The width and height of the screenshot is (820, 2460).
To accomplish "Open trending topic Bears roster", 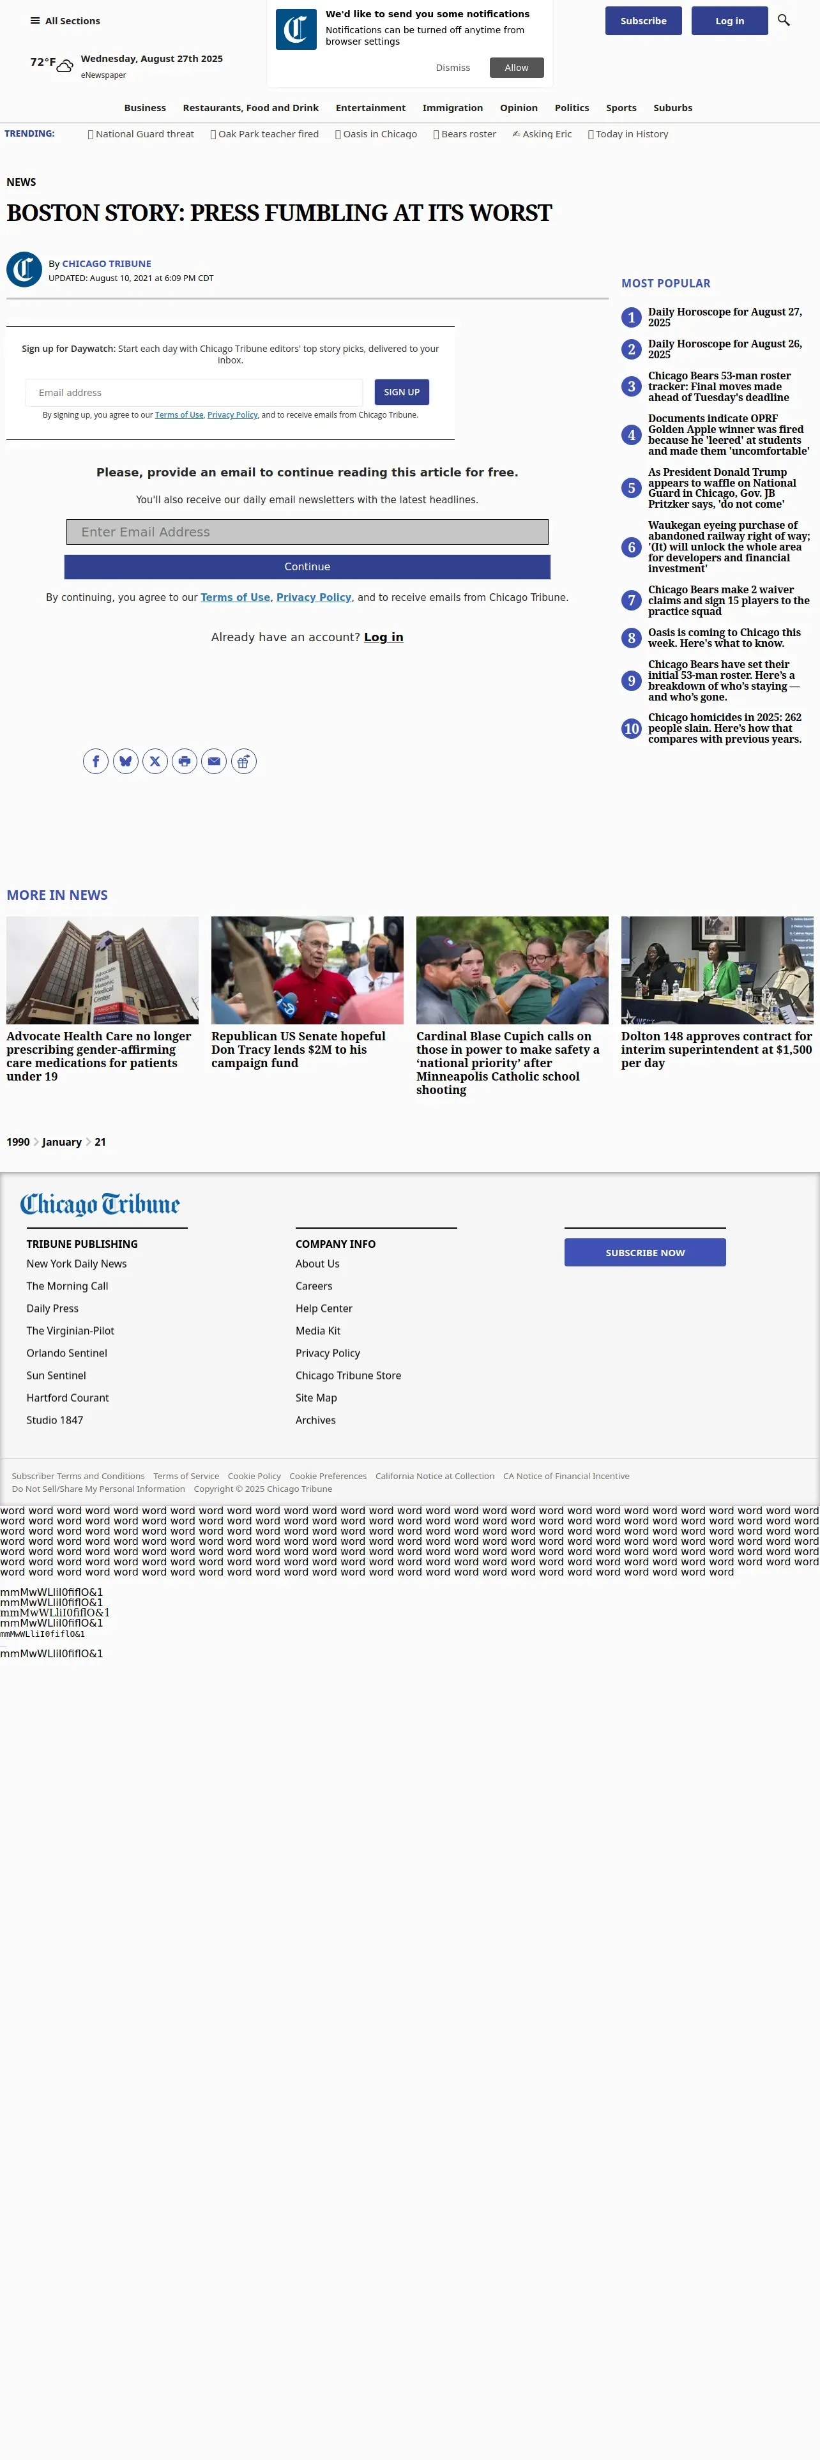I will click(465, 135).
